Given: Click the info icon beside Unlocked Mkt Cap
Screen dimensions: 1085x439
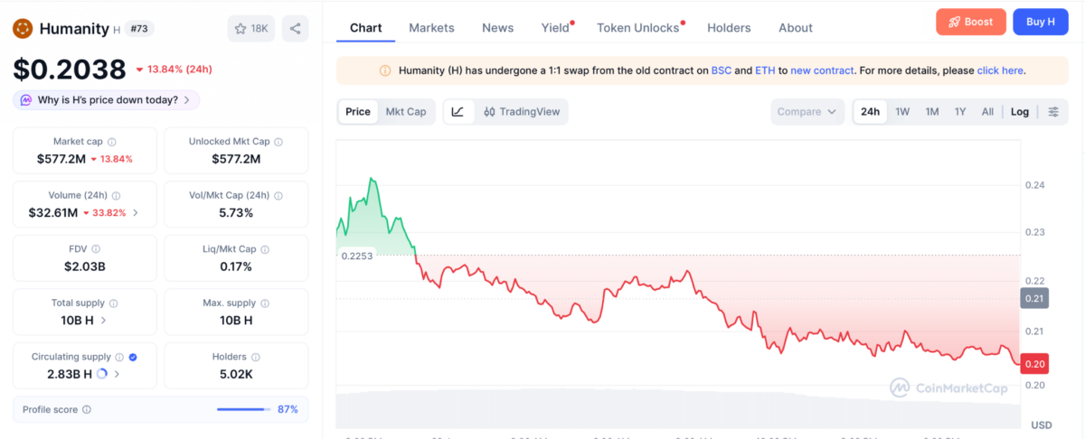Looking at the screenshot, I should [278, 142].
